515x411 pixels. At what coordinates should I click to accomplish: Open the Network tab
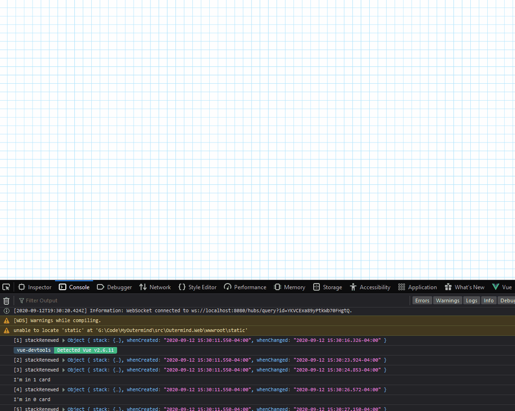coord(155,287)
